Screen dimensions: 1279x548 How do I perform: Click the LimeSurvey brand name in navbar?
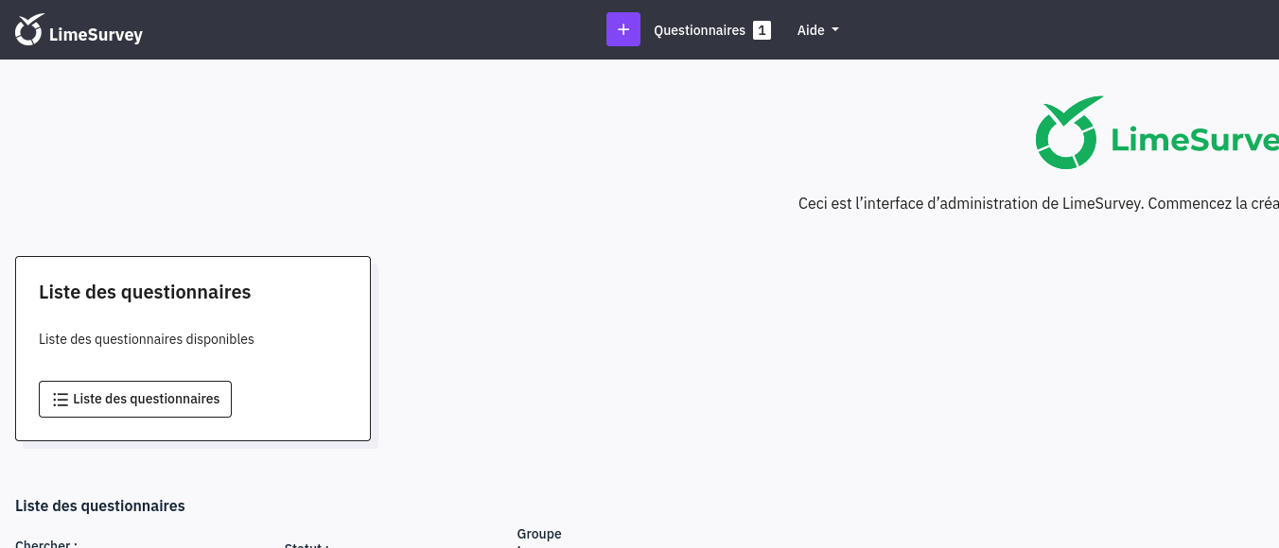96,36
